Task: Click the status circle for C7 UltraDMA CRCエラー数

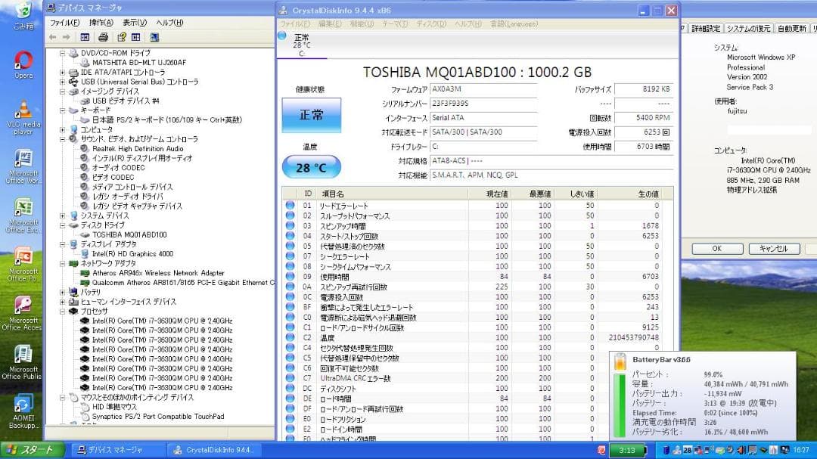Action: pyautogui.click(x=290, y=378)
